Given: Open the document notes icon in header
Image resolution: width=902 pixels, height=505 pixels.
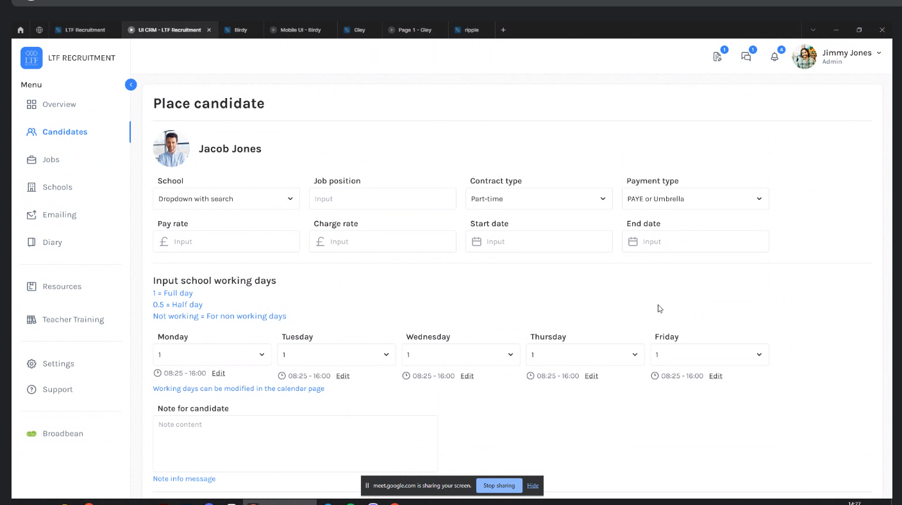Looking at the screenshot, I should tap(717, 56).
